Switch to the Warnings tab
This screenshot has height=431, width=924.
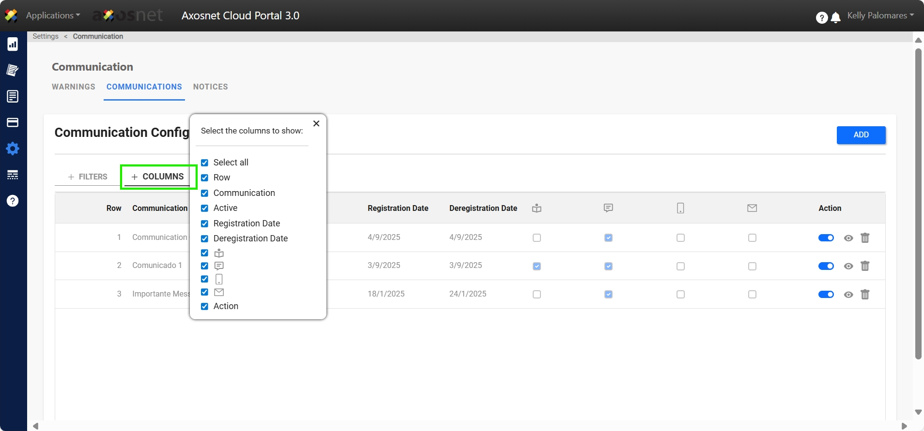click(x=74, y=87)
